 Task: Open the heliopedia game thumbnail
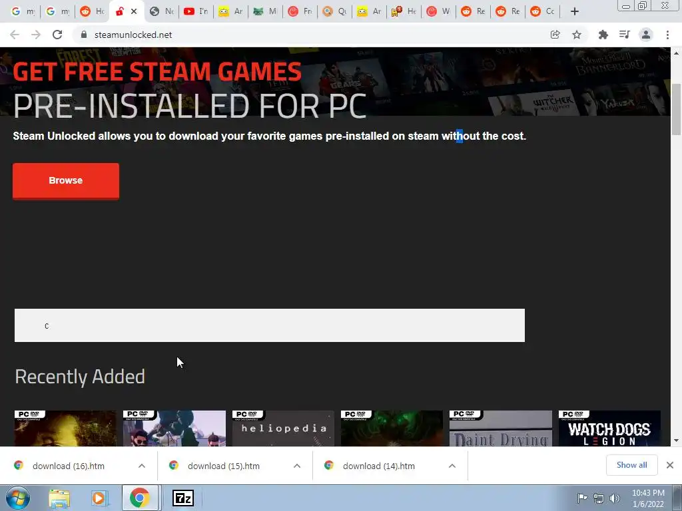point(283,428)
